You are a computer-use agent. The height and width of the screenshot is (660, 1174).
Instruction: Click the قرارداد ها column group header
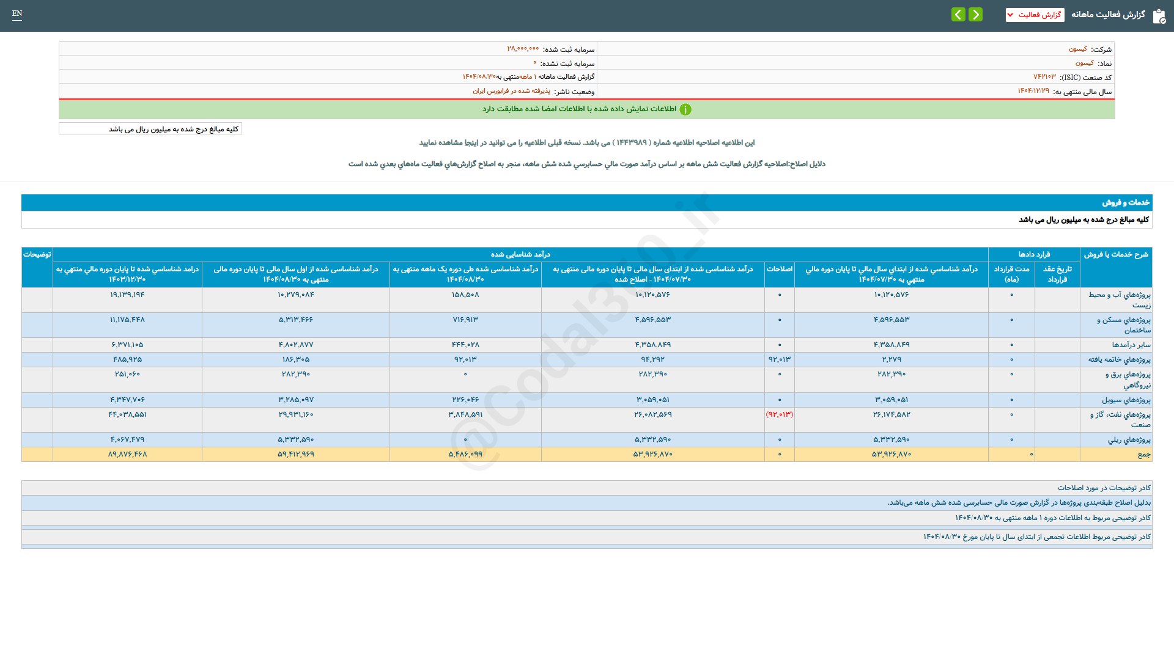pos(1033,254)
